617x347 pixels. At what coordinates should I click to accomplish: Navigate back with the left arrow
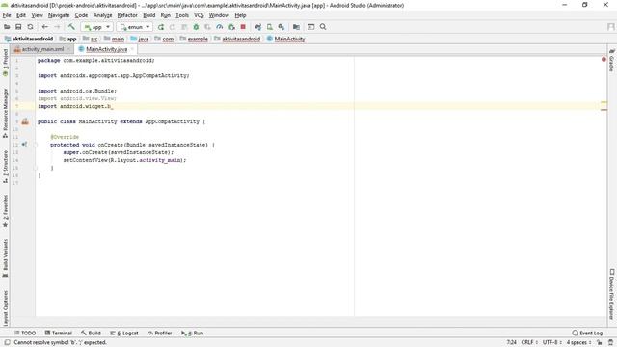point(45,27)
